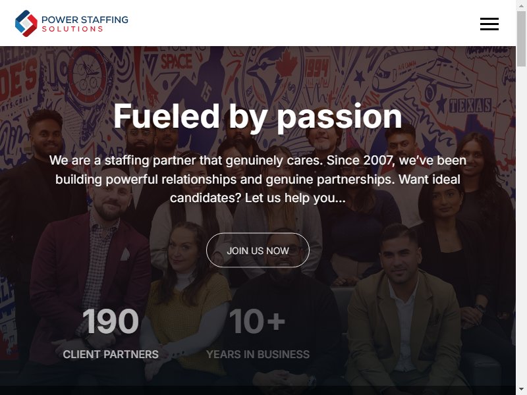Click the scrollbar down arrow

click(521, 389)
